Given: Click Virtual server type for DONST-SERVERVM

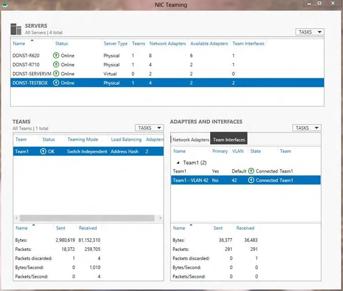Looking at the screenshot, I should (110, 74).
